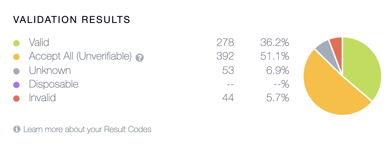Select the Invalid result label
This screenshot has height=145, width=392.
click(x=42, y=98)
